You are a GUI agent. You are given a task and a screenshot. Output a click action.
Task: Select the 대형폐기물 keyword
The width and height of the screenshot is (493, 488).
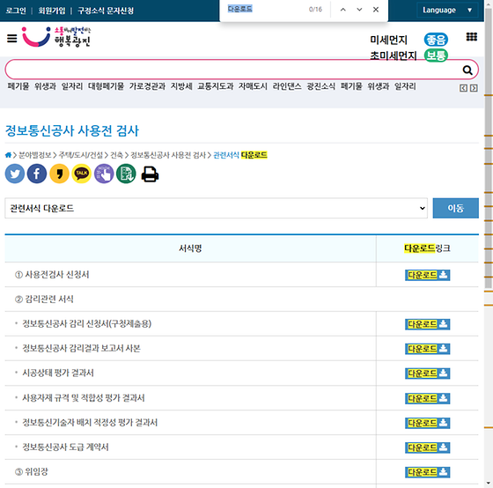click(106, 86)
